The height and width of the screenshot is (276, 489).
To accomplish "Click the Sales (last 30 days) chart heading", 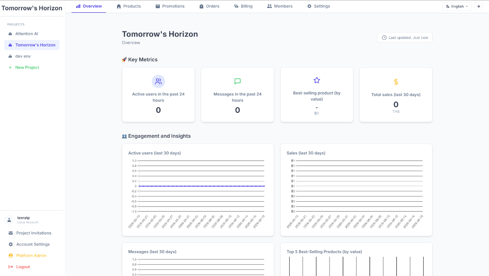I will [x=306, y=153].
